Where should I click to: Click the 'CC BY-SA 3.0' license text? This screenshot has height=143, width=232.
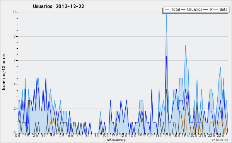220,140
